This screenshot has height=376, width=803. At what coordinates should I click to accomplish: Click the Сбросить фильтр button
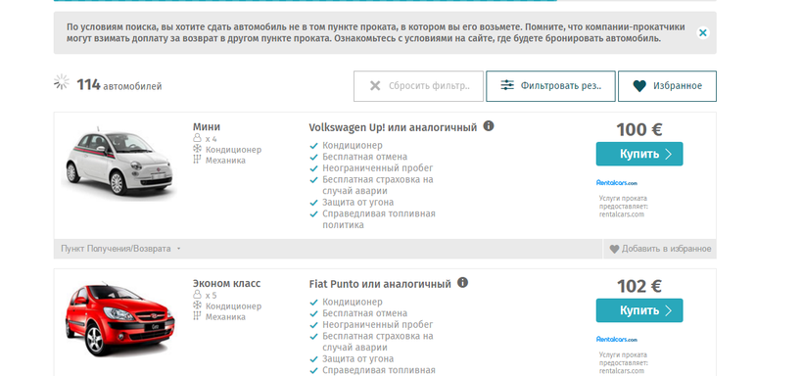pos(418,86)
